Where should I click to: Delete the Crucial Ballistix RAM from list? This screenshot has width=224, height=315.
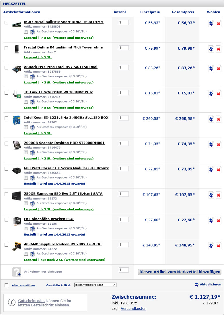(x=218, y=24)
